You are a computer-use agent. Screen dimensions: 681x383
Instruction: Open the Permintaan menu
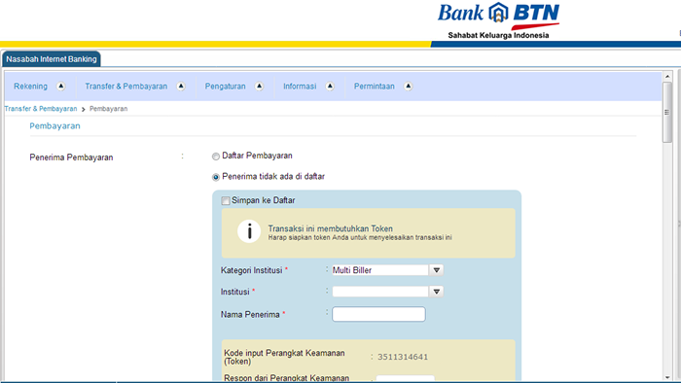point(374,87)
